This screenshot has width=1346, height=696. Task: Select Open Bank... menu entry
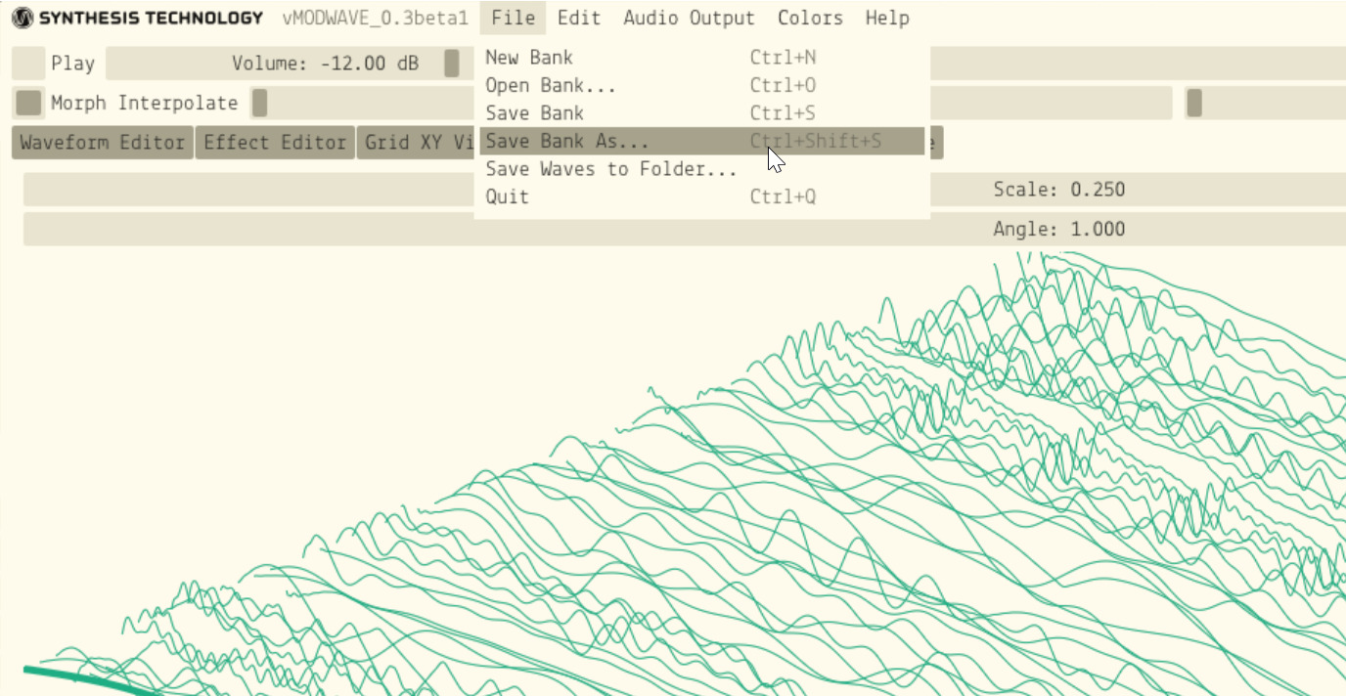[x=702, y=86]
